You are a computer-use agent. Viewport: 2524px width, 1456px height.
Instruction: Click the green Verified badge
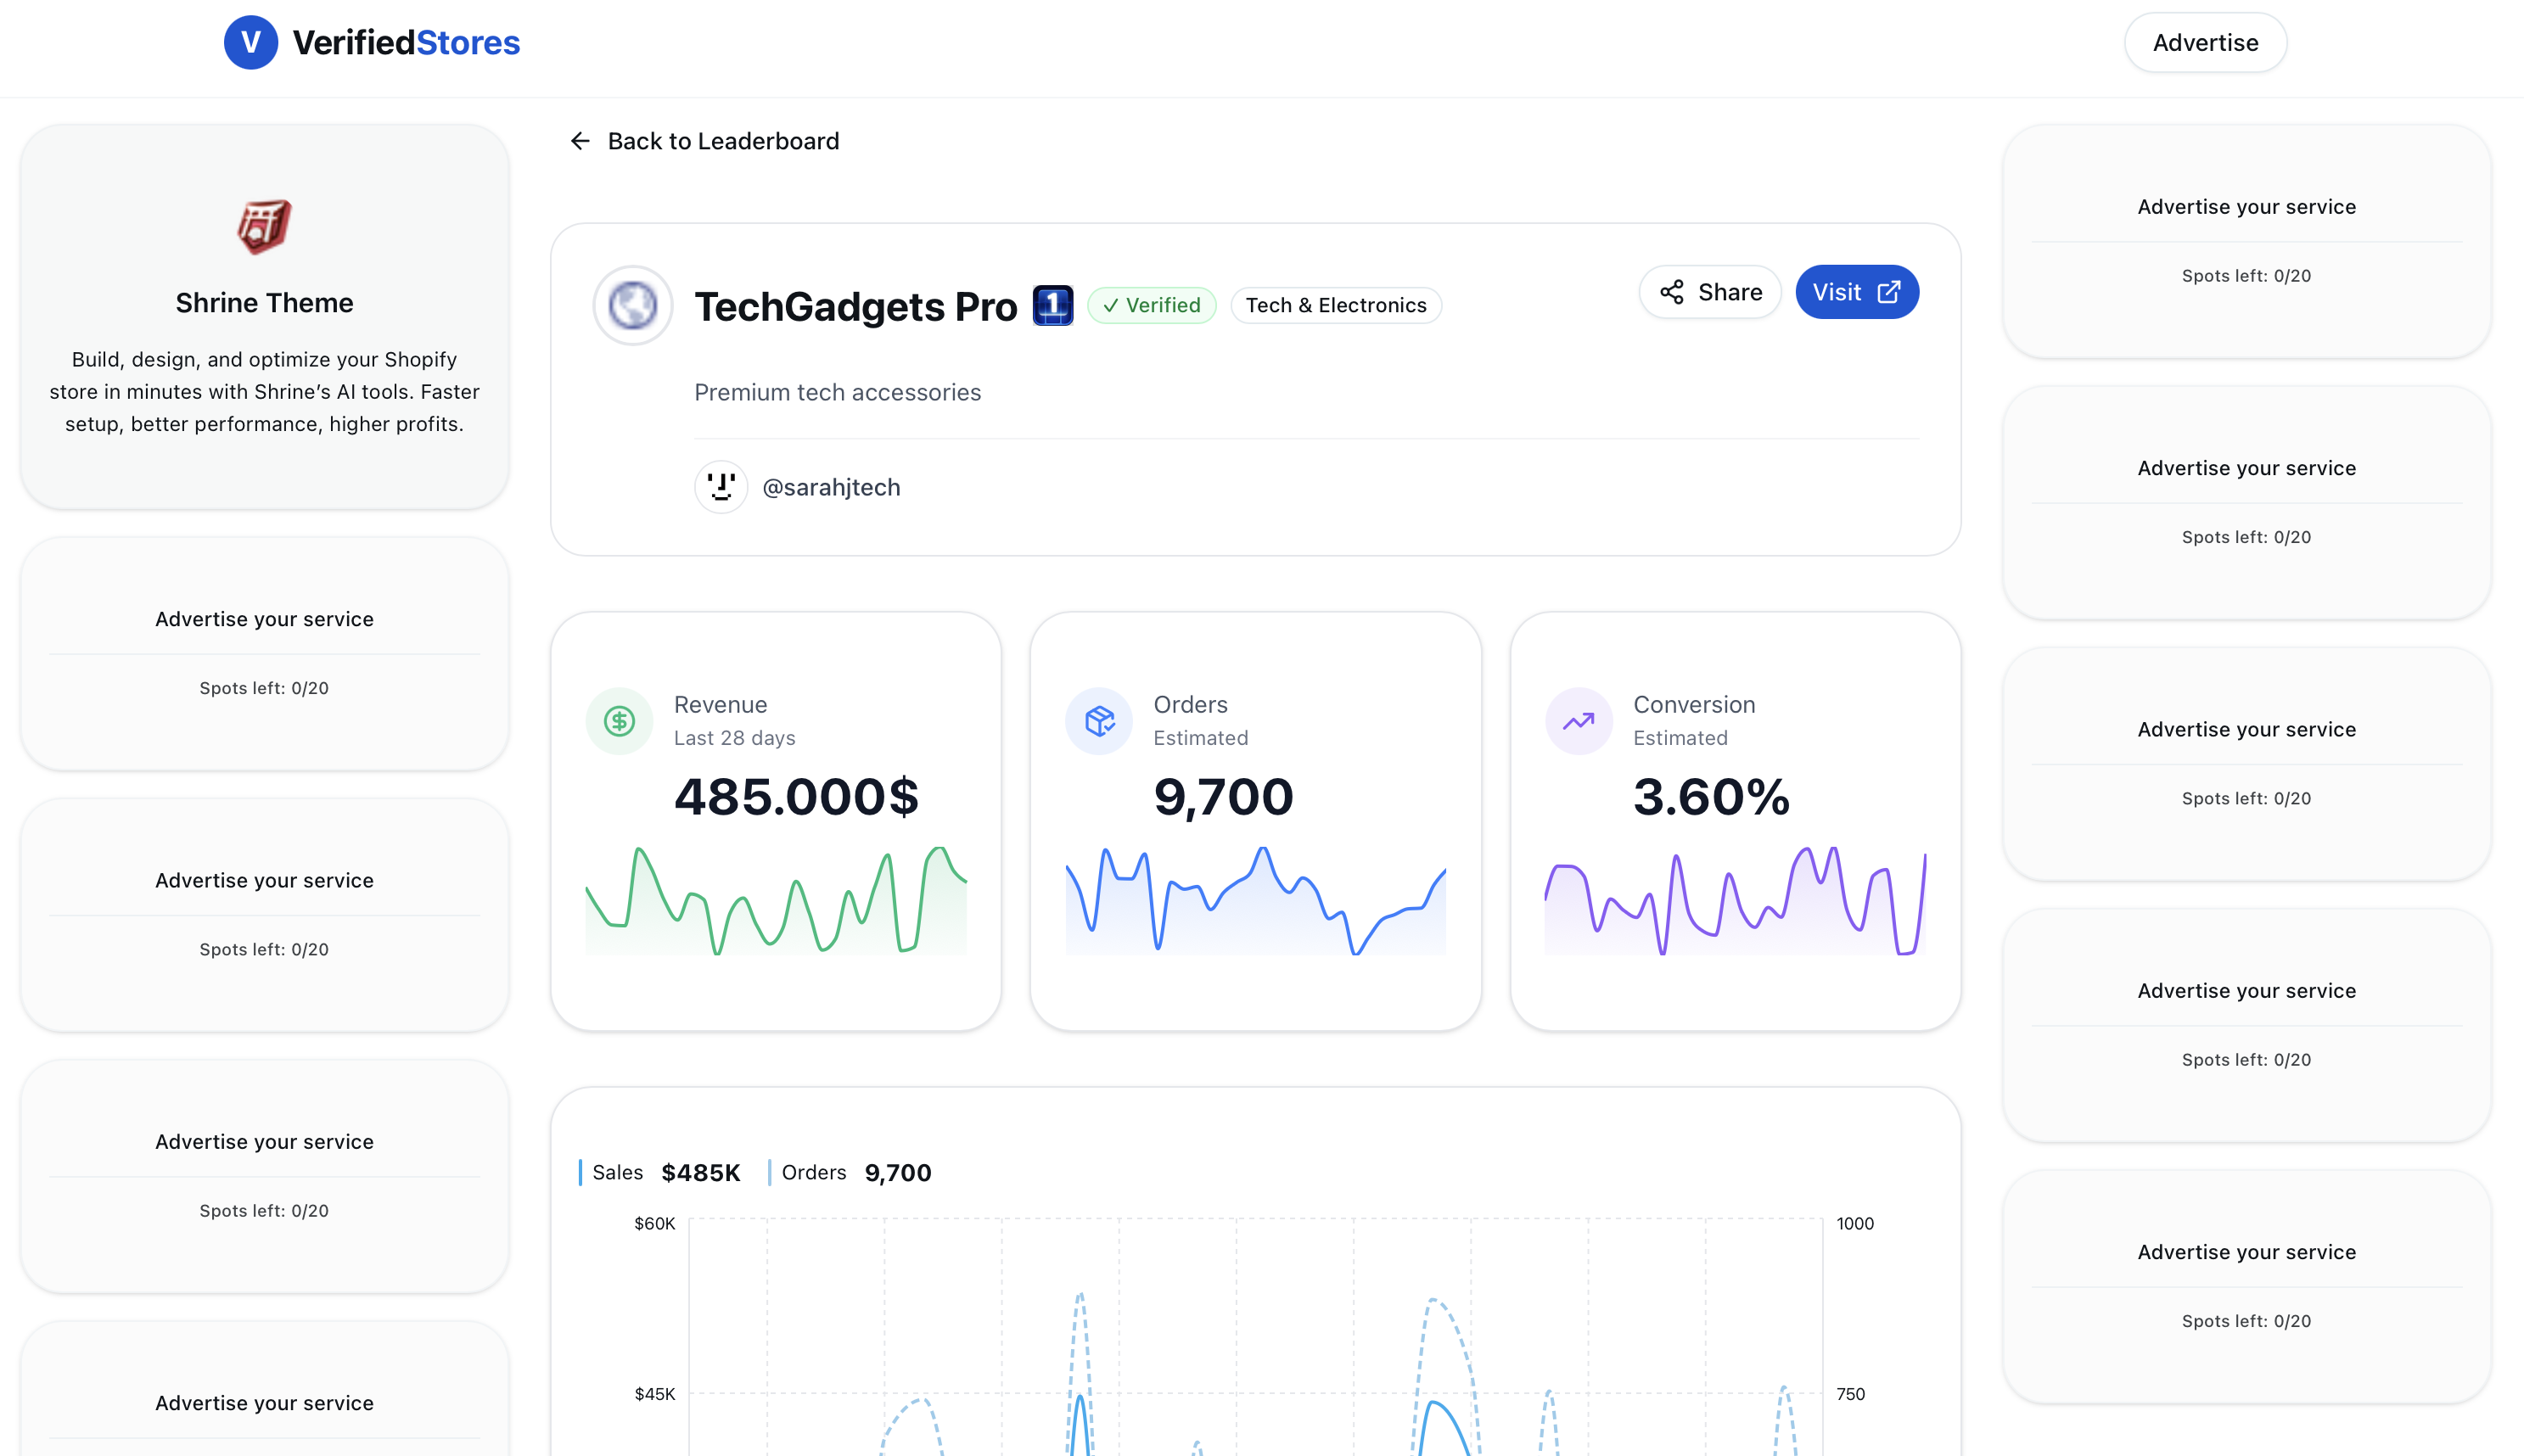click(1151, 305)
